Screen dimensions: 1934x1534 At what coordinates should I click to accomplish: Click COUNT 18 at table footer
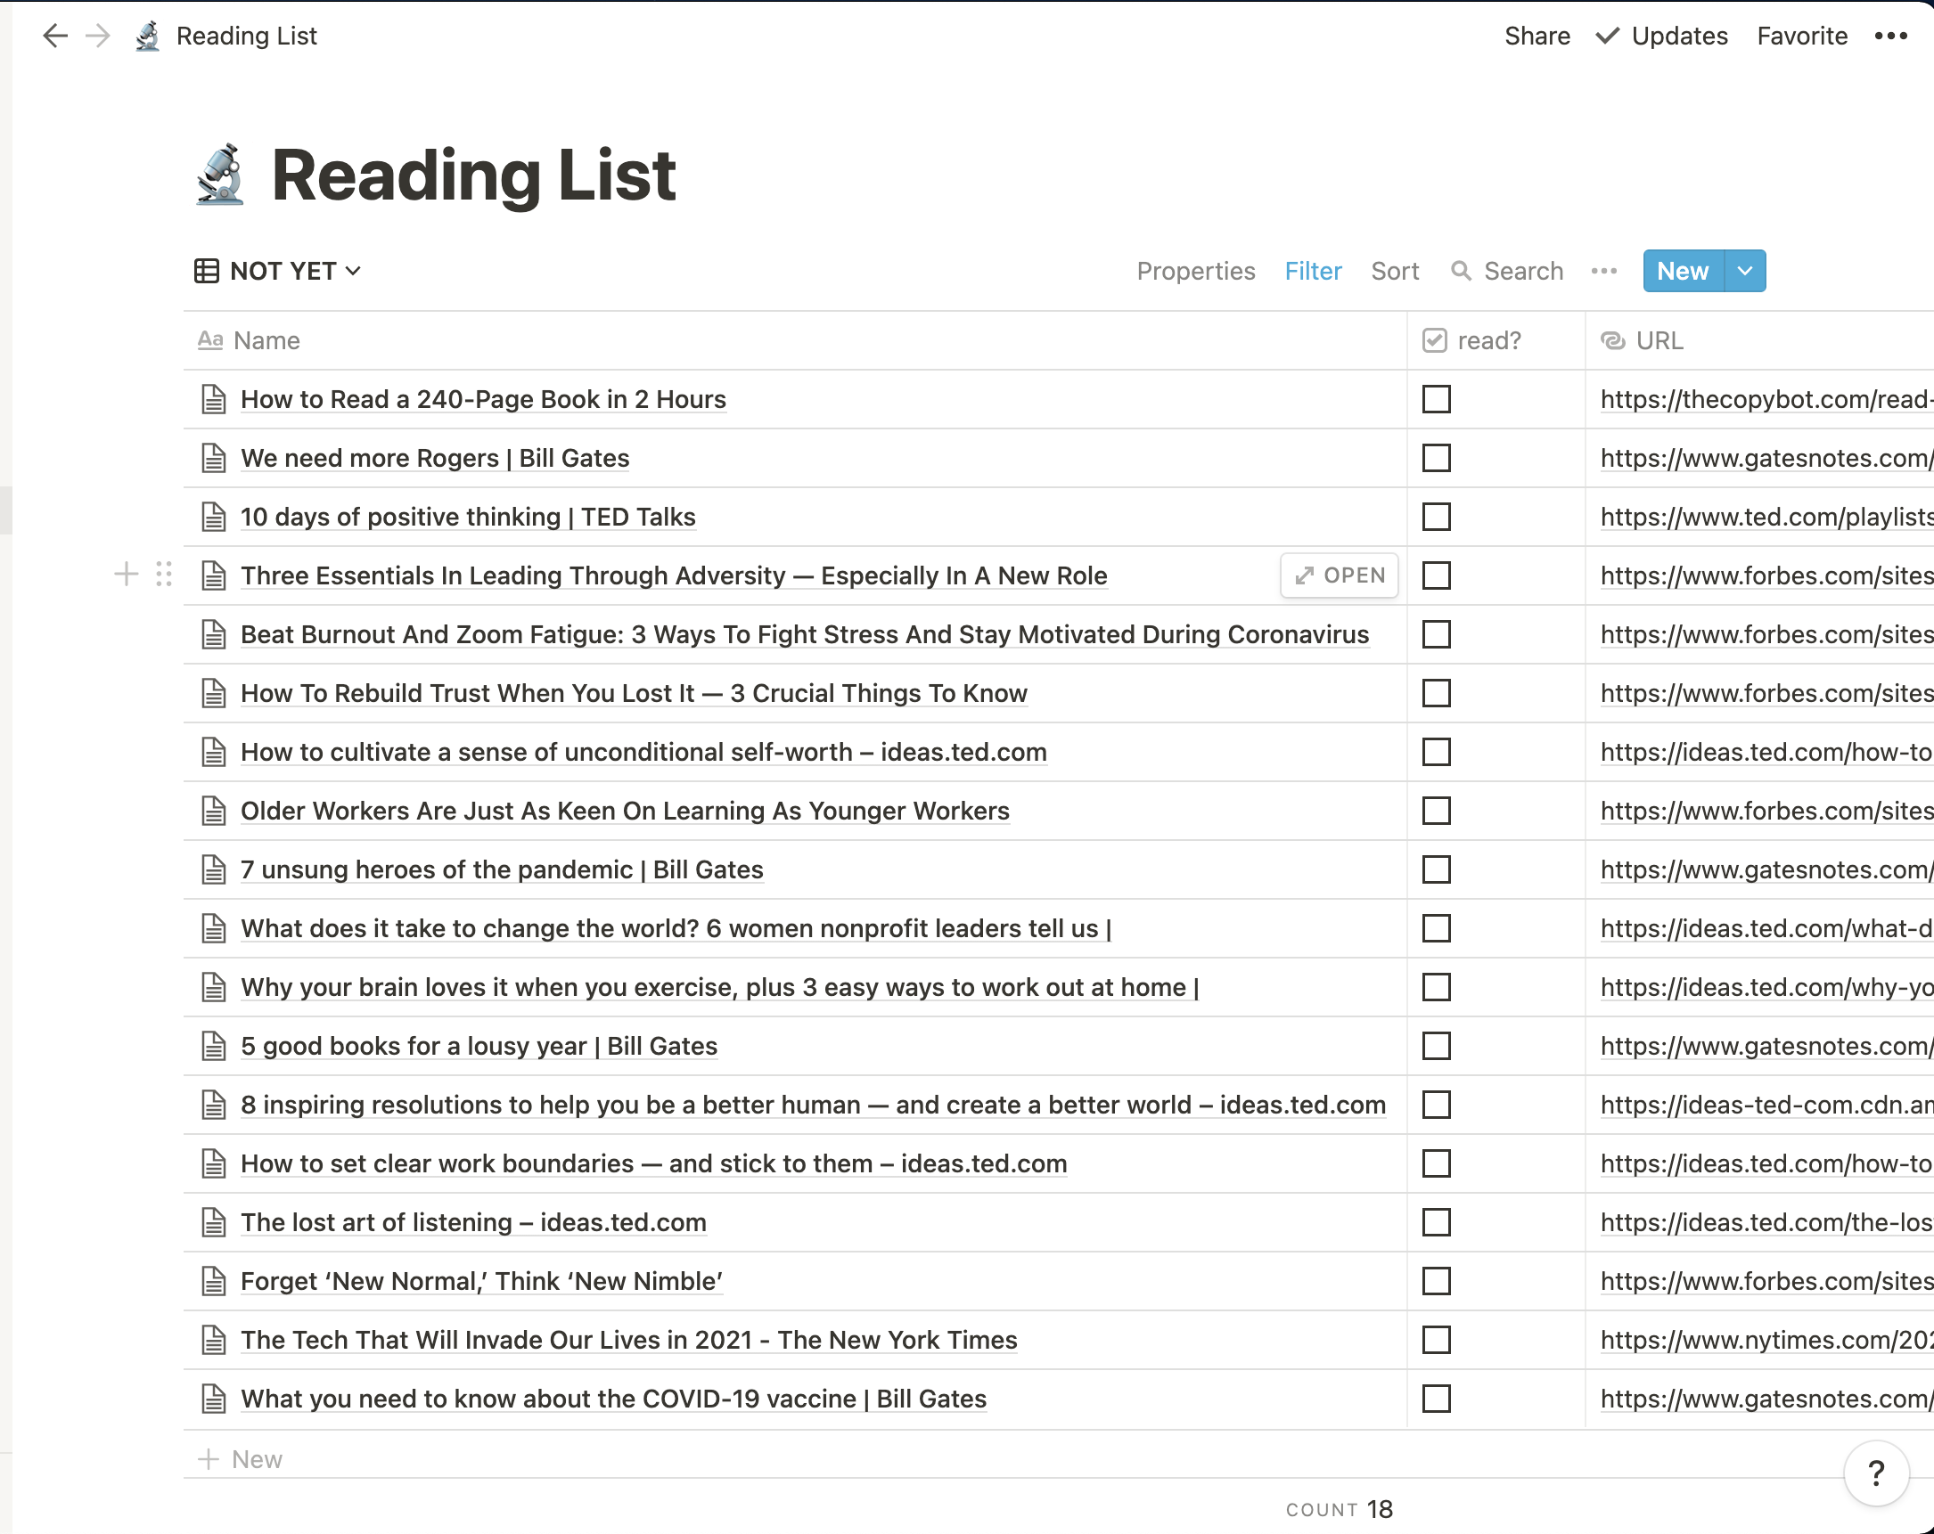(x=1340, y=1509)
